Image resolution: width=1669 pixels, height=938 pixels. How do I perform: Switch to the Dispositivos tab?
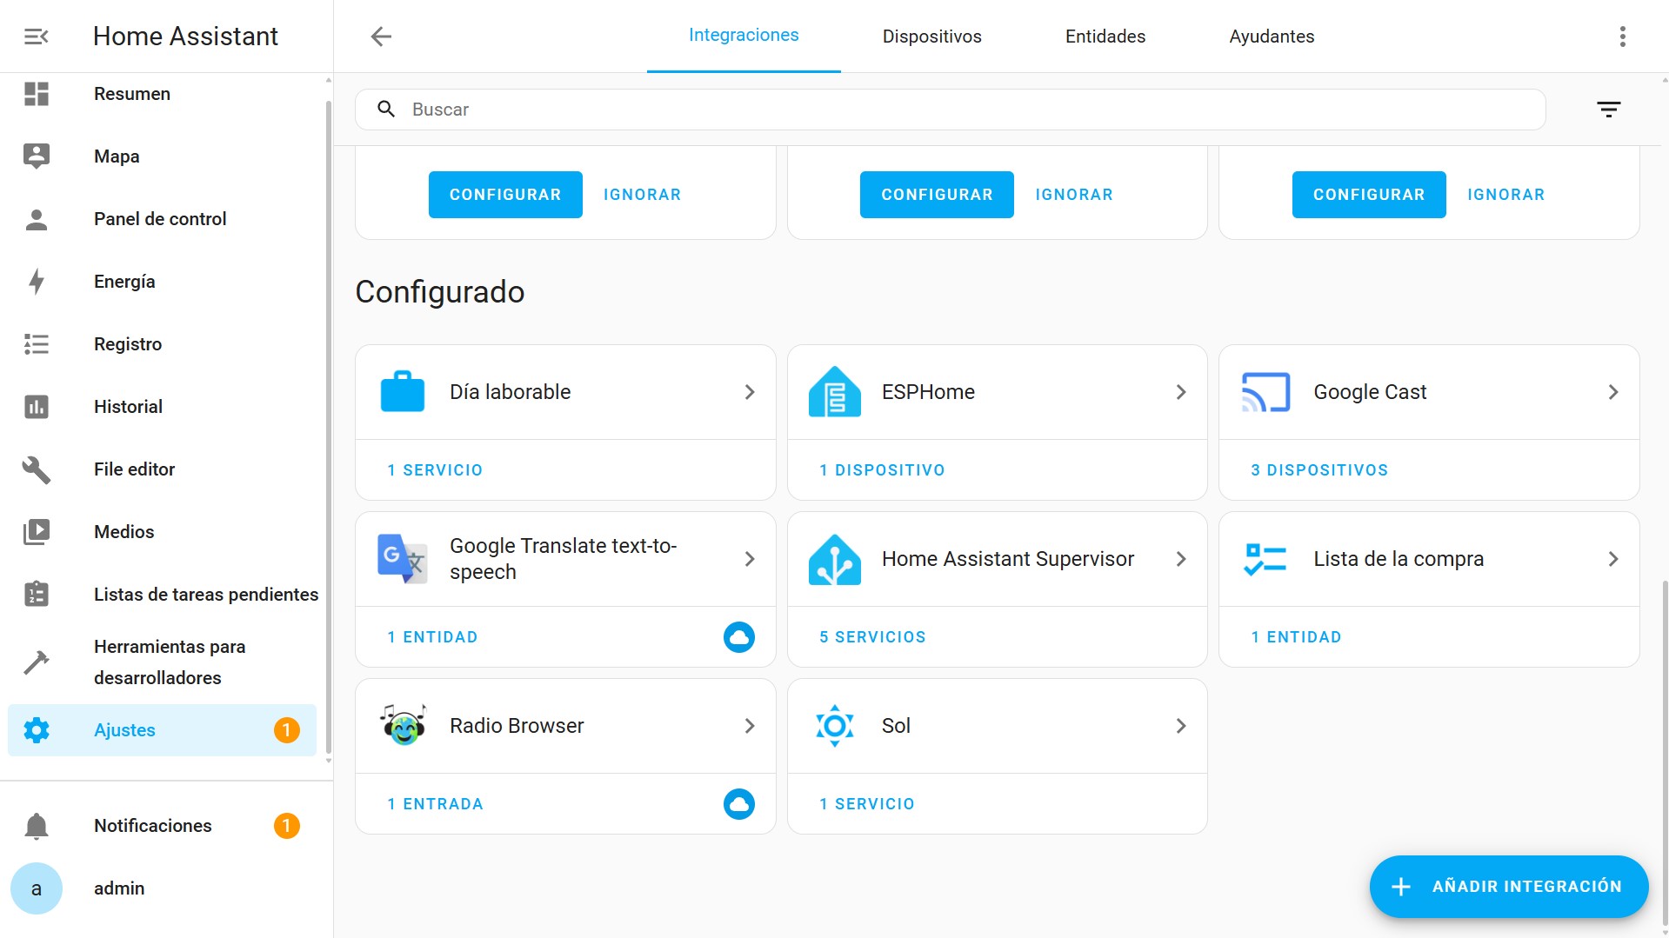(931, 36)
